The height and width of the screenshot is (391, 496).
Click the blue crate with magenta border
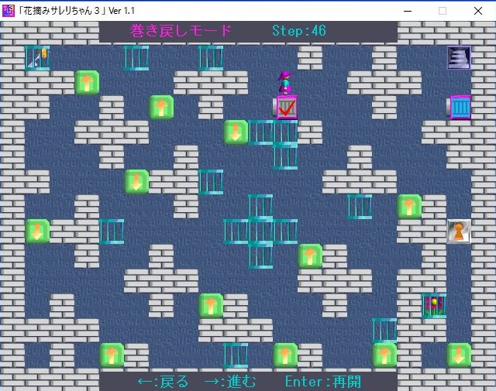[460, 107]
